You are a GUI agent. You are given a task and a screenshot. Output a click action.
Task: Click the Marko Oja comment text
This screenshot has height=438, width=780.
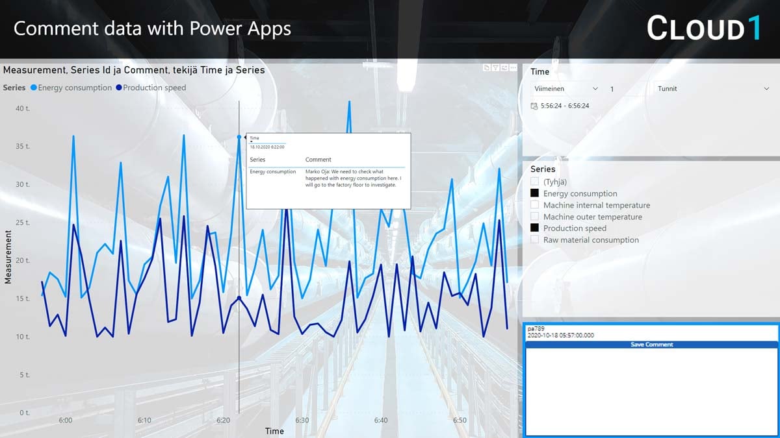[354, 178]
